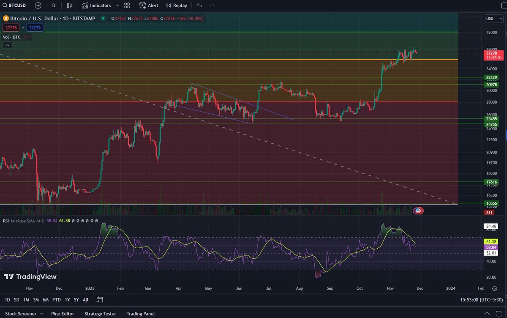
Task: Expand favorite indicators dropdown arrow
Action: [x=117, y=5]
